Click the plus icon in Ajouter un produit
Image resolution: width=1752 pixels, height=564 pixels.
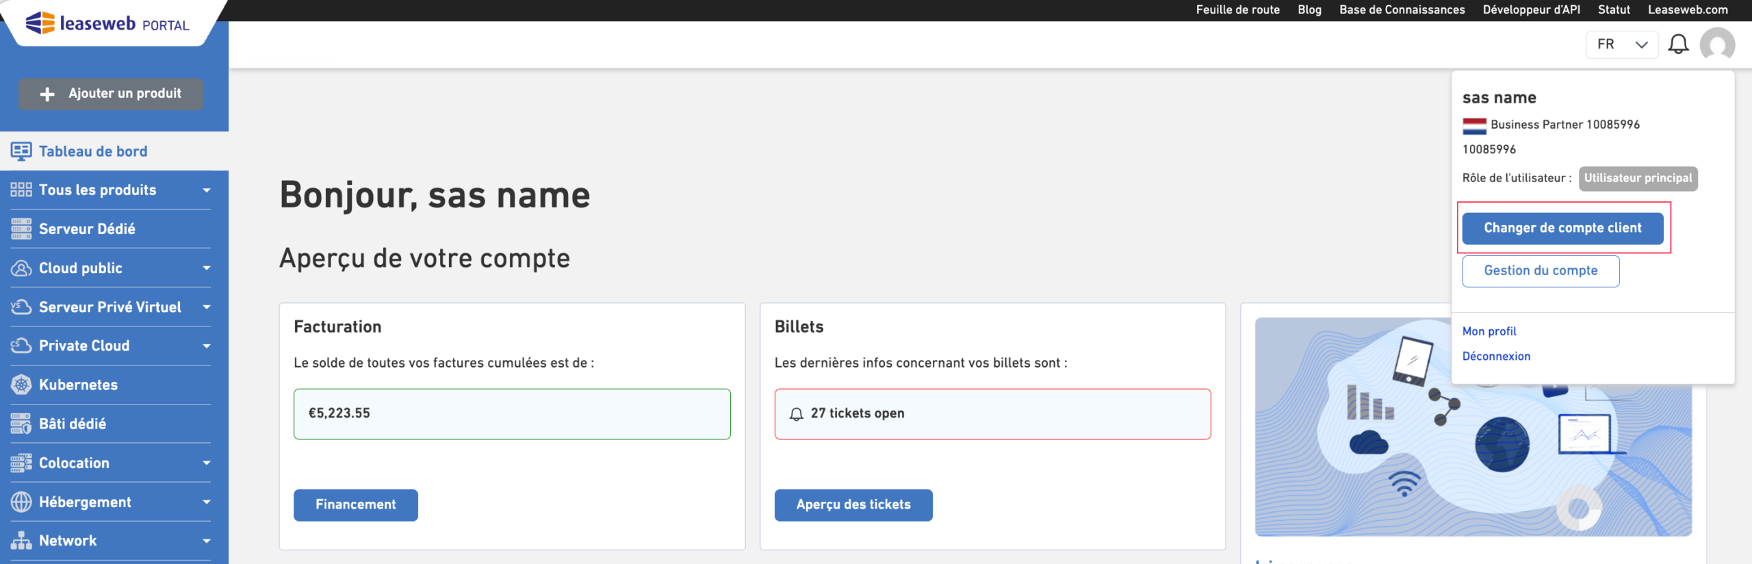pyautogui.click(x=47, y=94)
